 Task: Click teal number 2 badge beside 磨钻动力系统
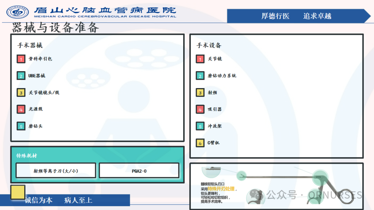[200, 76]
